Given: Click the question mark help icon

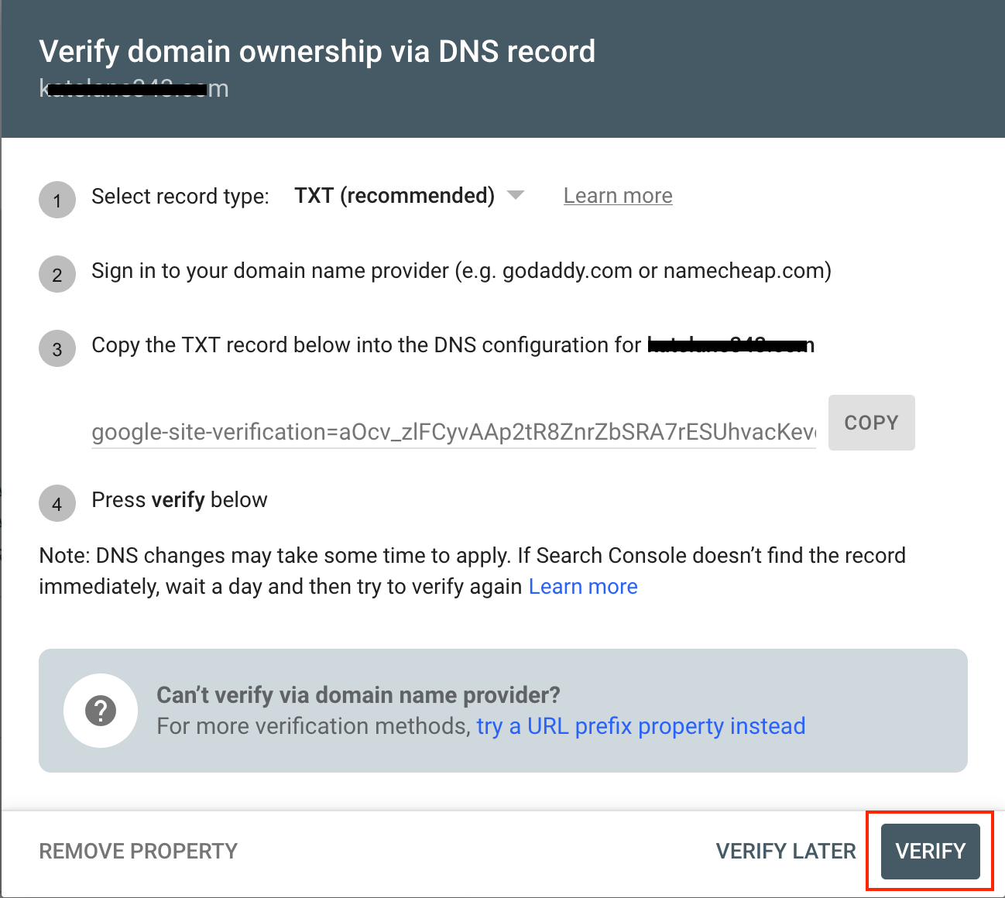Looking at the screenshot, I should tap(101, 711).
